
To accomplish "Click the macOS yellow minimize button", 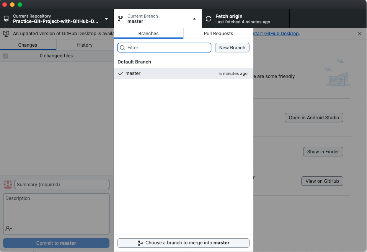I will (12, 5).
